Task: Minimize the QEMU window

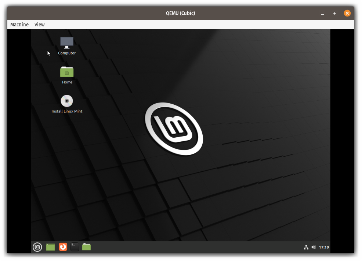Action: click(322, 13)
